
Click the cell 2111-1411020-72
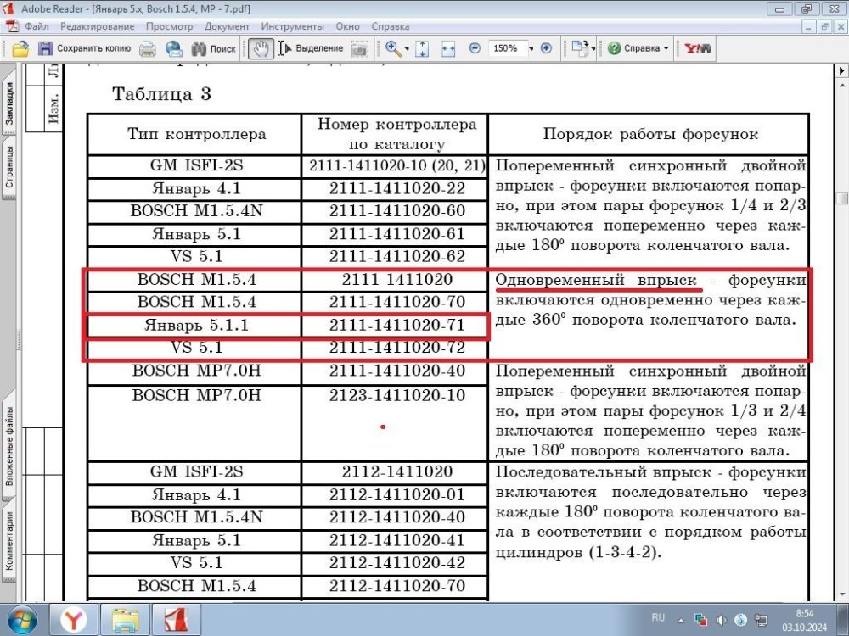pos(396,347)
